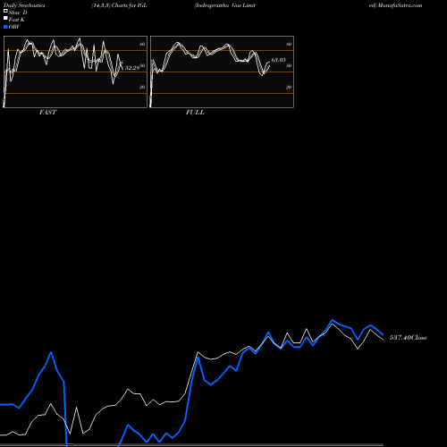The width and height of the screenshot is (447, 447).
Task: Click the 20 axis label in FAST chart
Action: (142, 87)
